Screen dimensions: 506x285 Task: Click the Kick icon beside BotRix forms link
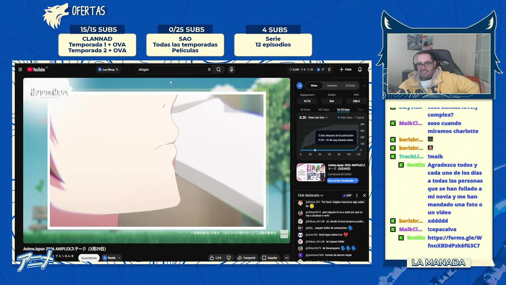[x=401, y=237]
